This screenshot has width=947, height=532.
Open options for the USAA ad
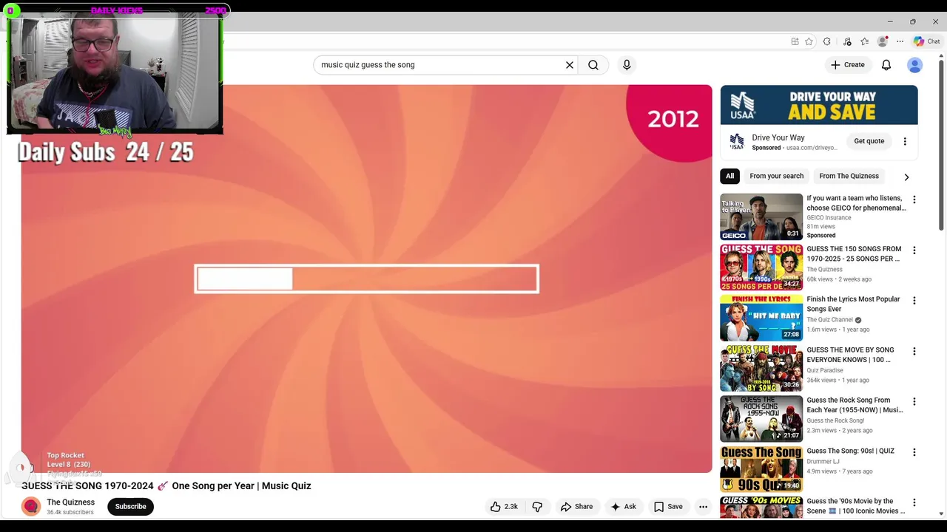[x=905, y=141]
